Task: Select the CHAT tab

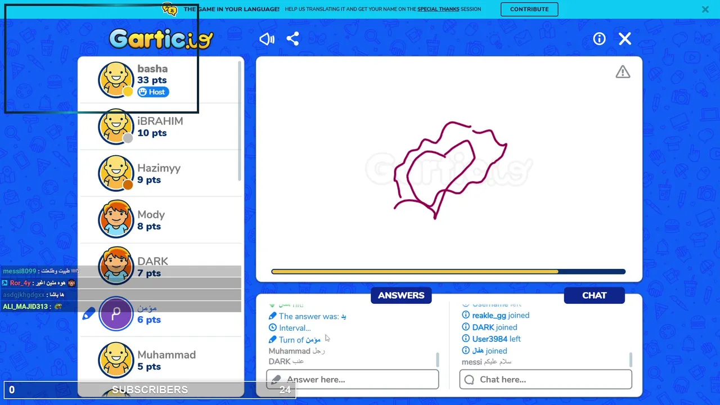Action: (595, 295)
